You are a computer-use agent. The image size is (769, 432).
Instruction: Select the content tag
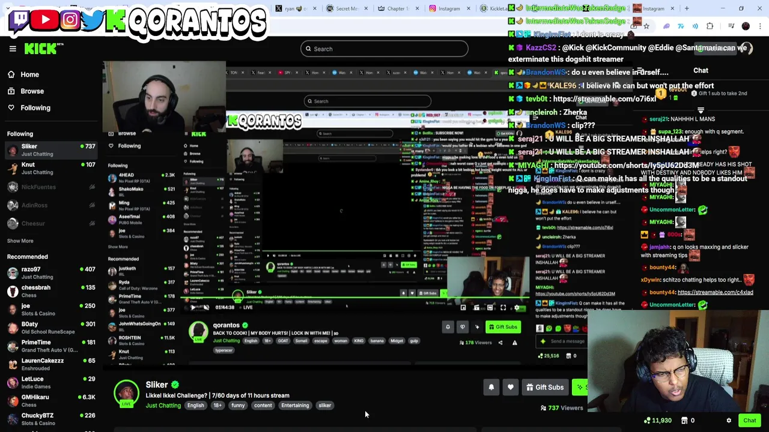point(263,406)
